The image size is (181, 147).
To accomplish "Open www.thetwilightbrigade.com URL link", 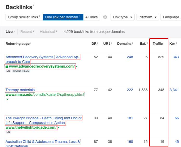I will point(31,127).
